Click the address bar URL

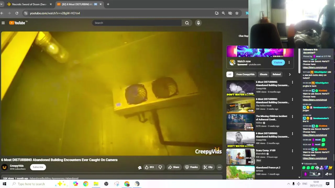pyautogui.click(x=55, y=13)
